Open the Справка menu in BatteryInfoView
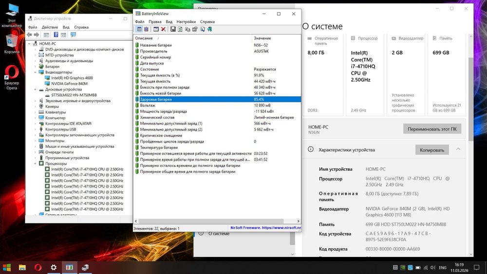The image size is (487, 274). (207, 22)
